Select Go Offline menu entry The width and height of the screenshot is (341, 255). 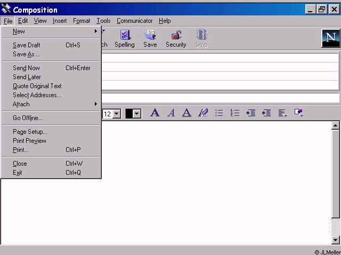[51, 118]
